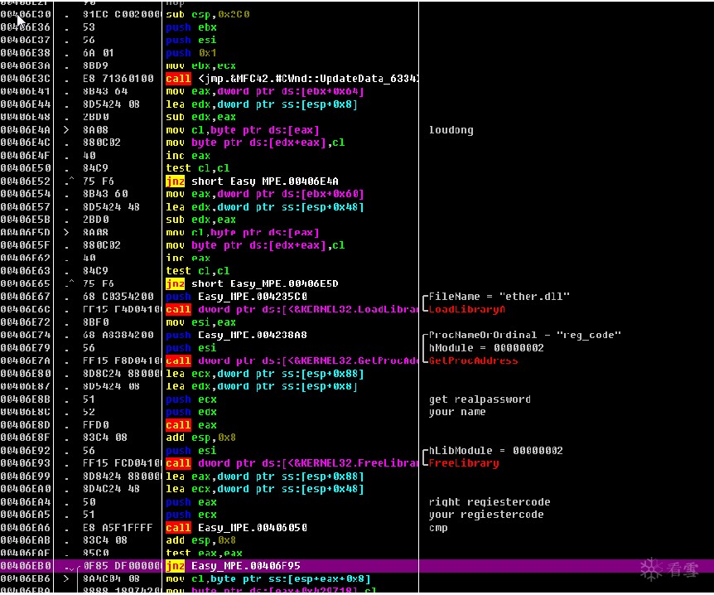This screenshot has height=595, width=714.
Task: Select hex bytes 68 C0354200
Action: 118,297
